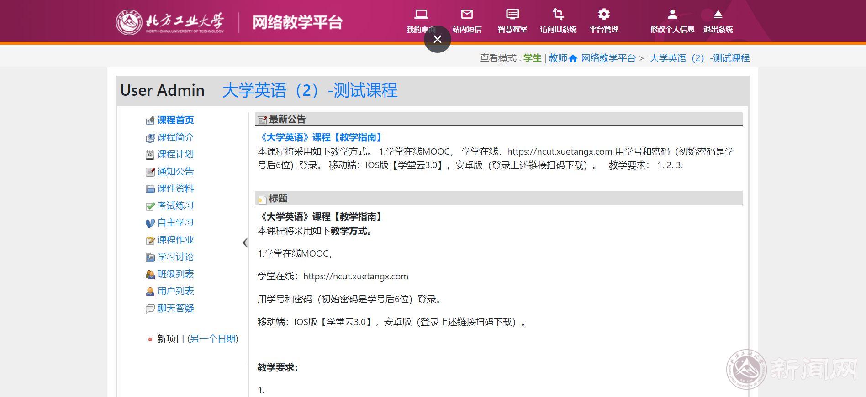
Task: Click 修改个人信息 person icon
Action: [x=672, y=15]
